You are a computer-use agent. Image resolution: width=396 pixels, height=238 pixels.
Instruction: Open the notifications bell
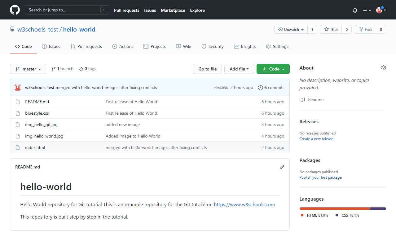(355, 10)
